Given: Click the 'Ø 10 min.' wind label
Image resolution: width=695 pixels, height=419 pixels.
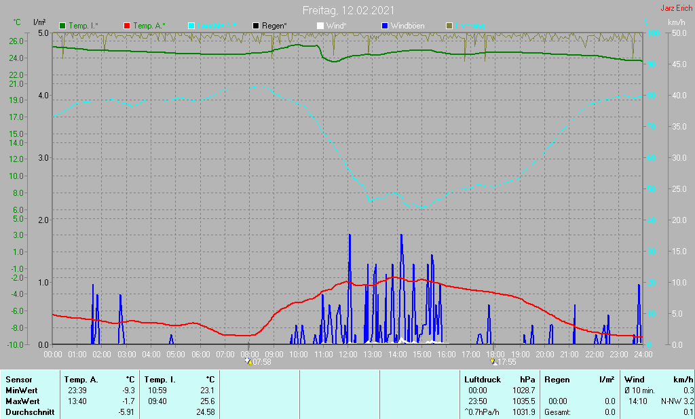Looking at the screenshot, I should coord(639,391).
